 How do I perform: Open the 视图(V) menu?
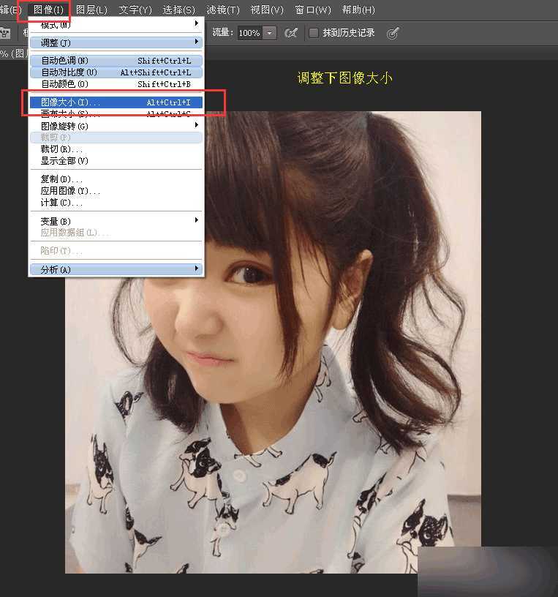[267, 10]
